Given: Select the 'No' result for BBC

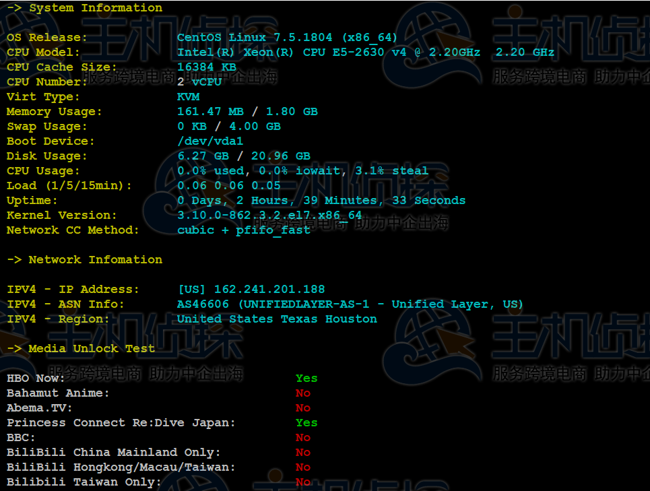Looking at the screenshot, I should (x=303, y=438).
